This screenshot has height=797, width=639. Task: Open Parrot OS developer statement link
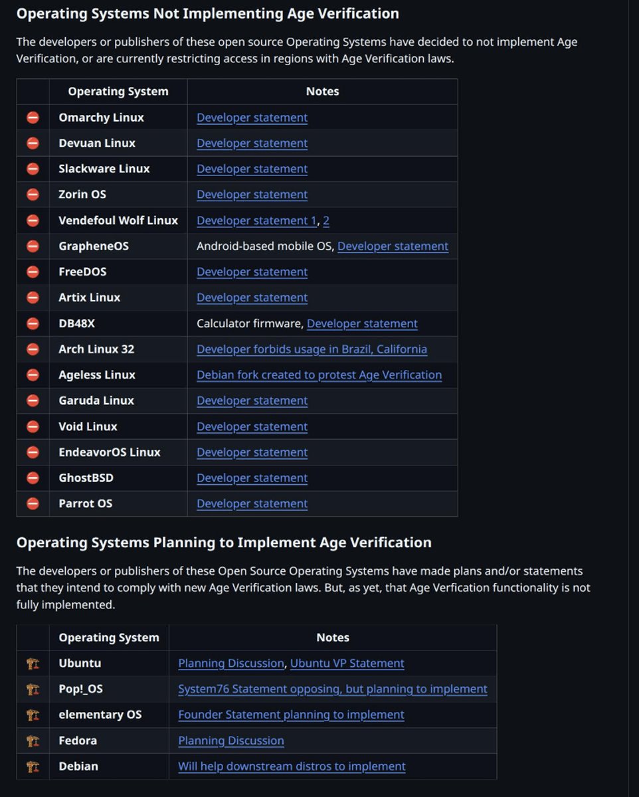point(252,503)
